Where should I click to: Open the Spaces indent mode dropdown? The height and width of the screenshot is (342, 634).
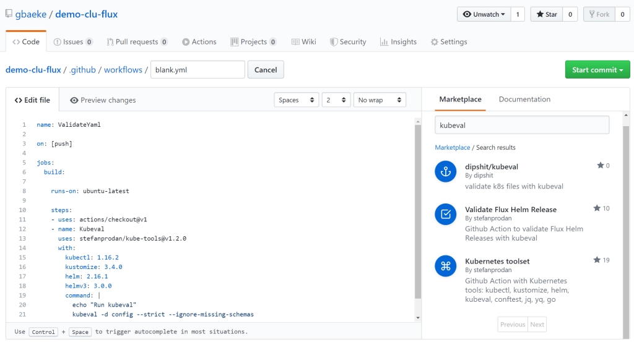click(x=296, y=100)
